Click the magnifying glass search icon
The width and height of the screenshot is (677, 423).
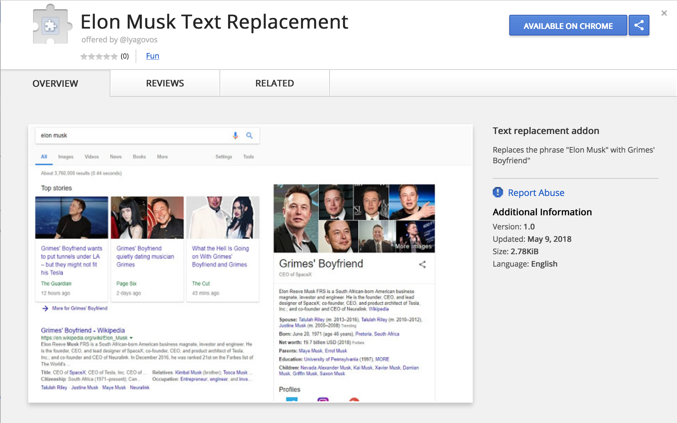(x=249, y=136)
